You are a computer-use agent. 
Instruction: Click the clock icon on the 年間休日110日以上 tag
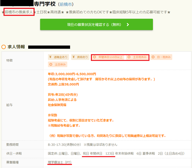[x=94, y=57]
